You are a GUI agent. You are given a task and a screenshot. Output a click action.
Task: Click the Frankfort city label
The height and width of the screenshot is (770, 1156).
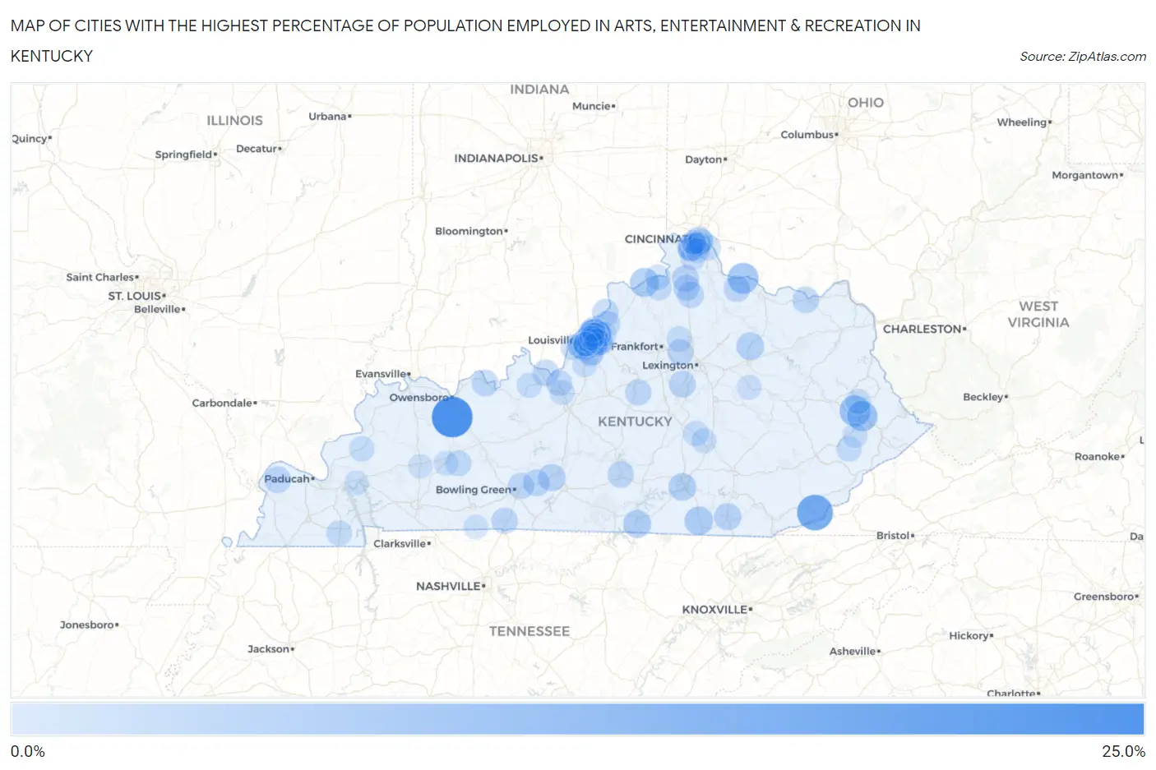[635, 347]
